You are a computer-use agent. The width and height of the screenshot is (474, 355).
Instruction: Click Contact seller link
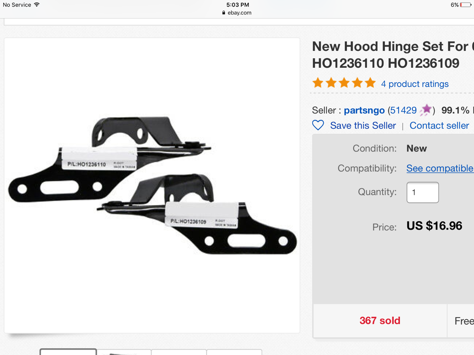click(x=439, y=125)
